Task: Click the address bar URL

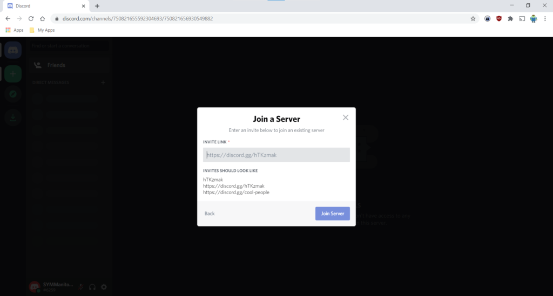Action: pos(138,19)
